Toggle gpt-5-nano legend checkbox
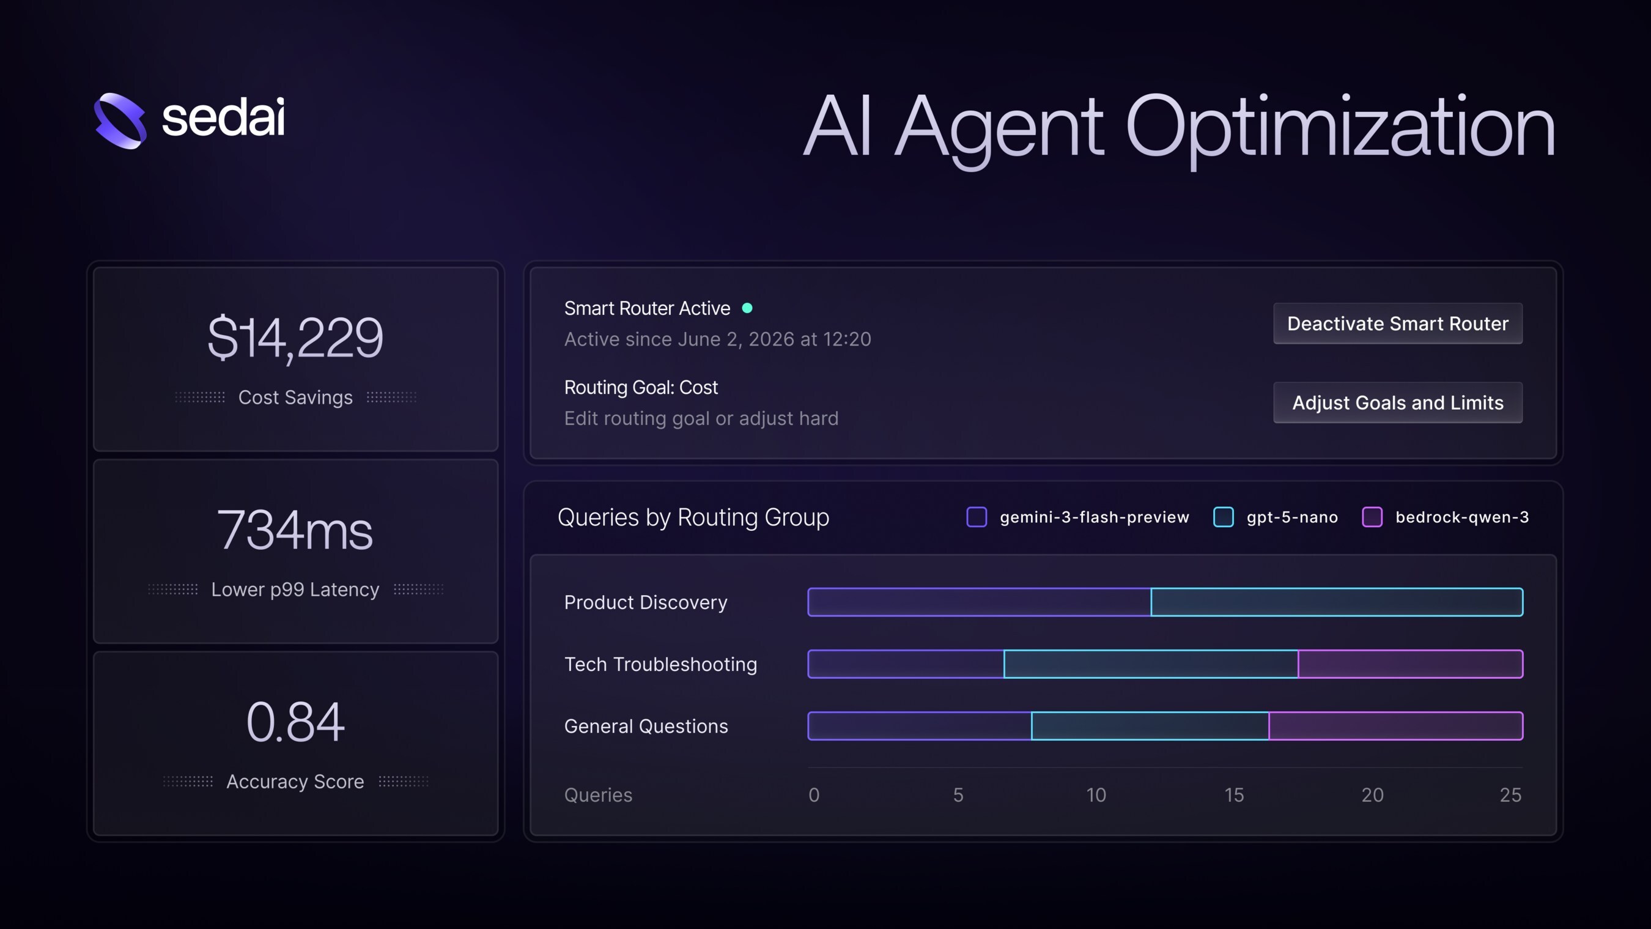Screen dimensions: 1651x929 pyautogui.click(x=1223, y=517)
